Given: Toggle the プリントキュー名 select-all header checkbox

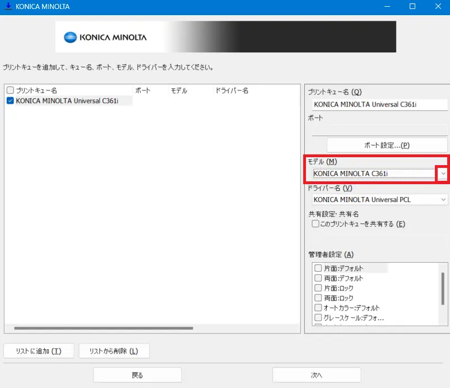Looking at the screenshot, I should 10,90.
